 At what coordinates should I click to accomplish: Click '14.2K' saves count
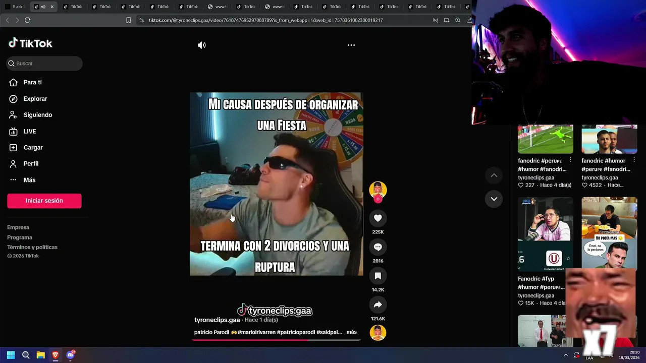pos(378,290)
